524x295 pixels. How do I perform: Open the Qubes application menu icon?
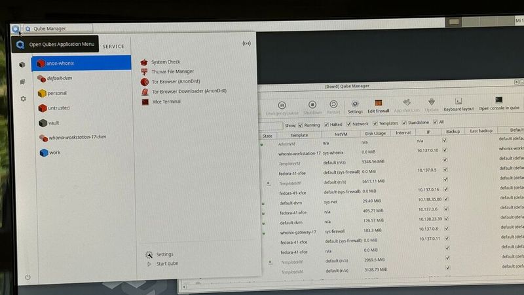(15, 29)
